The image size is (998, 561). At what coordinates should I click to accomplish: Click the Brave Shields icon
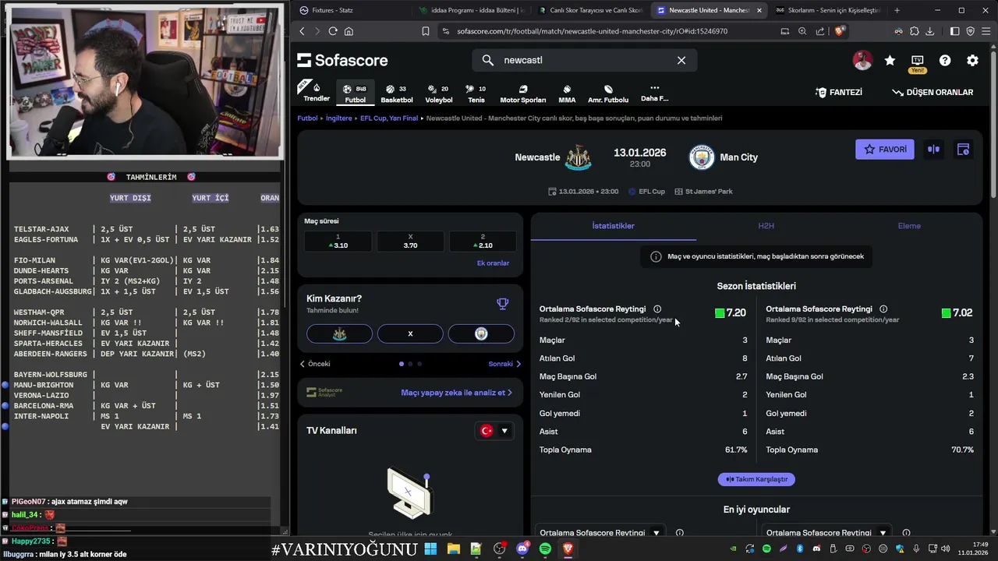[839, 31]
